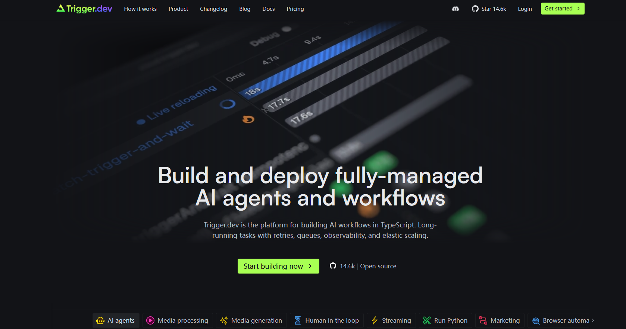Click the Human in the loop hourglass icon
Image resolution: width=626 pixels, height=329 pixels.
click(298, 320)
